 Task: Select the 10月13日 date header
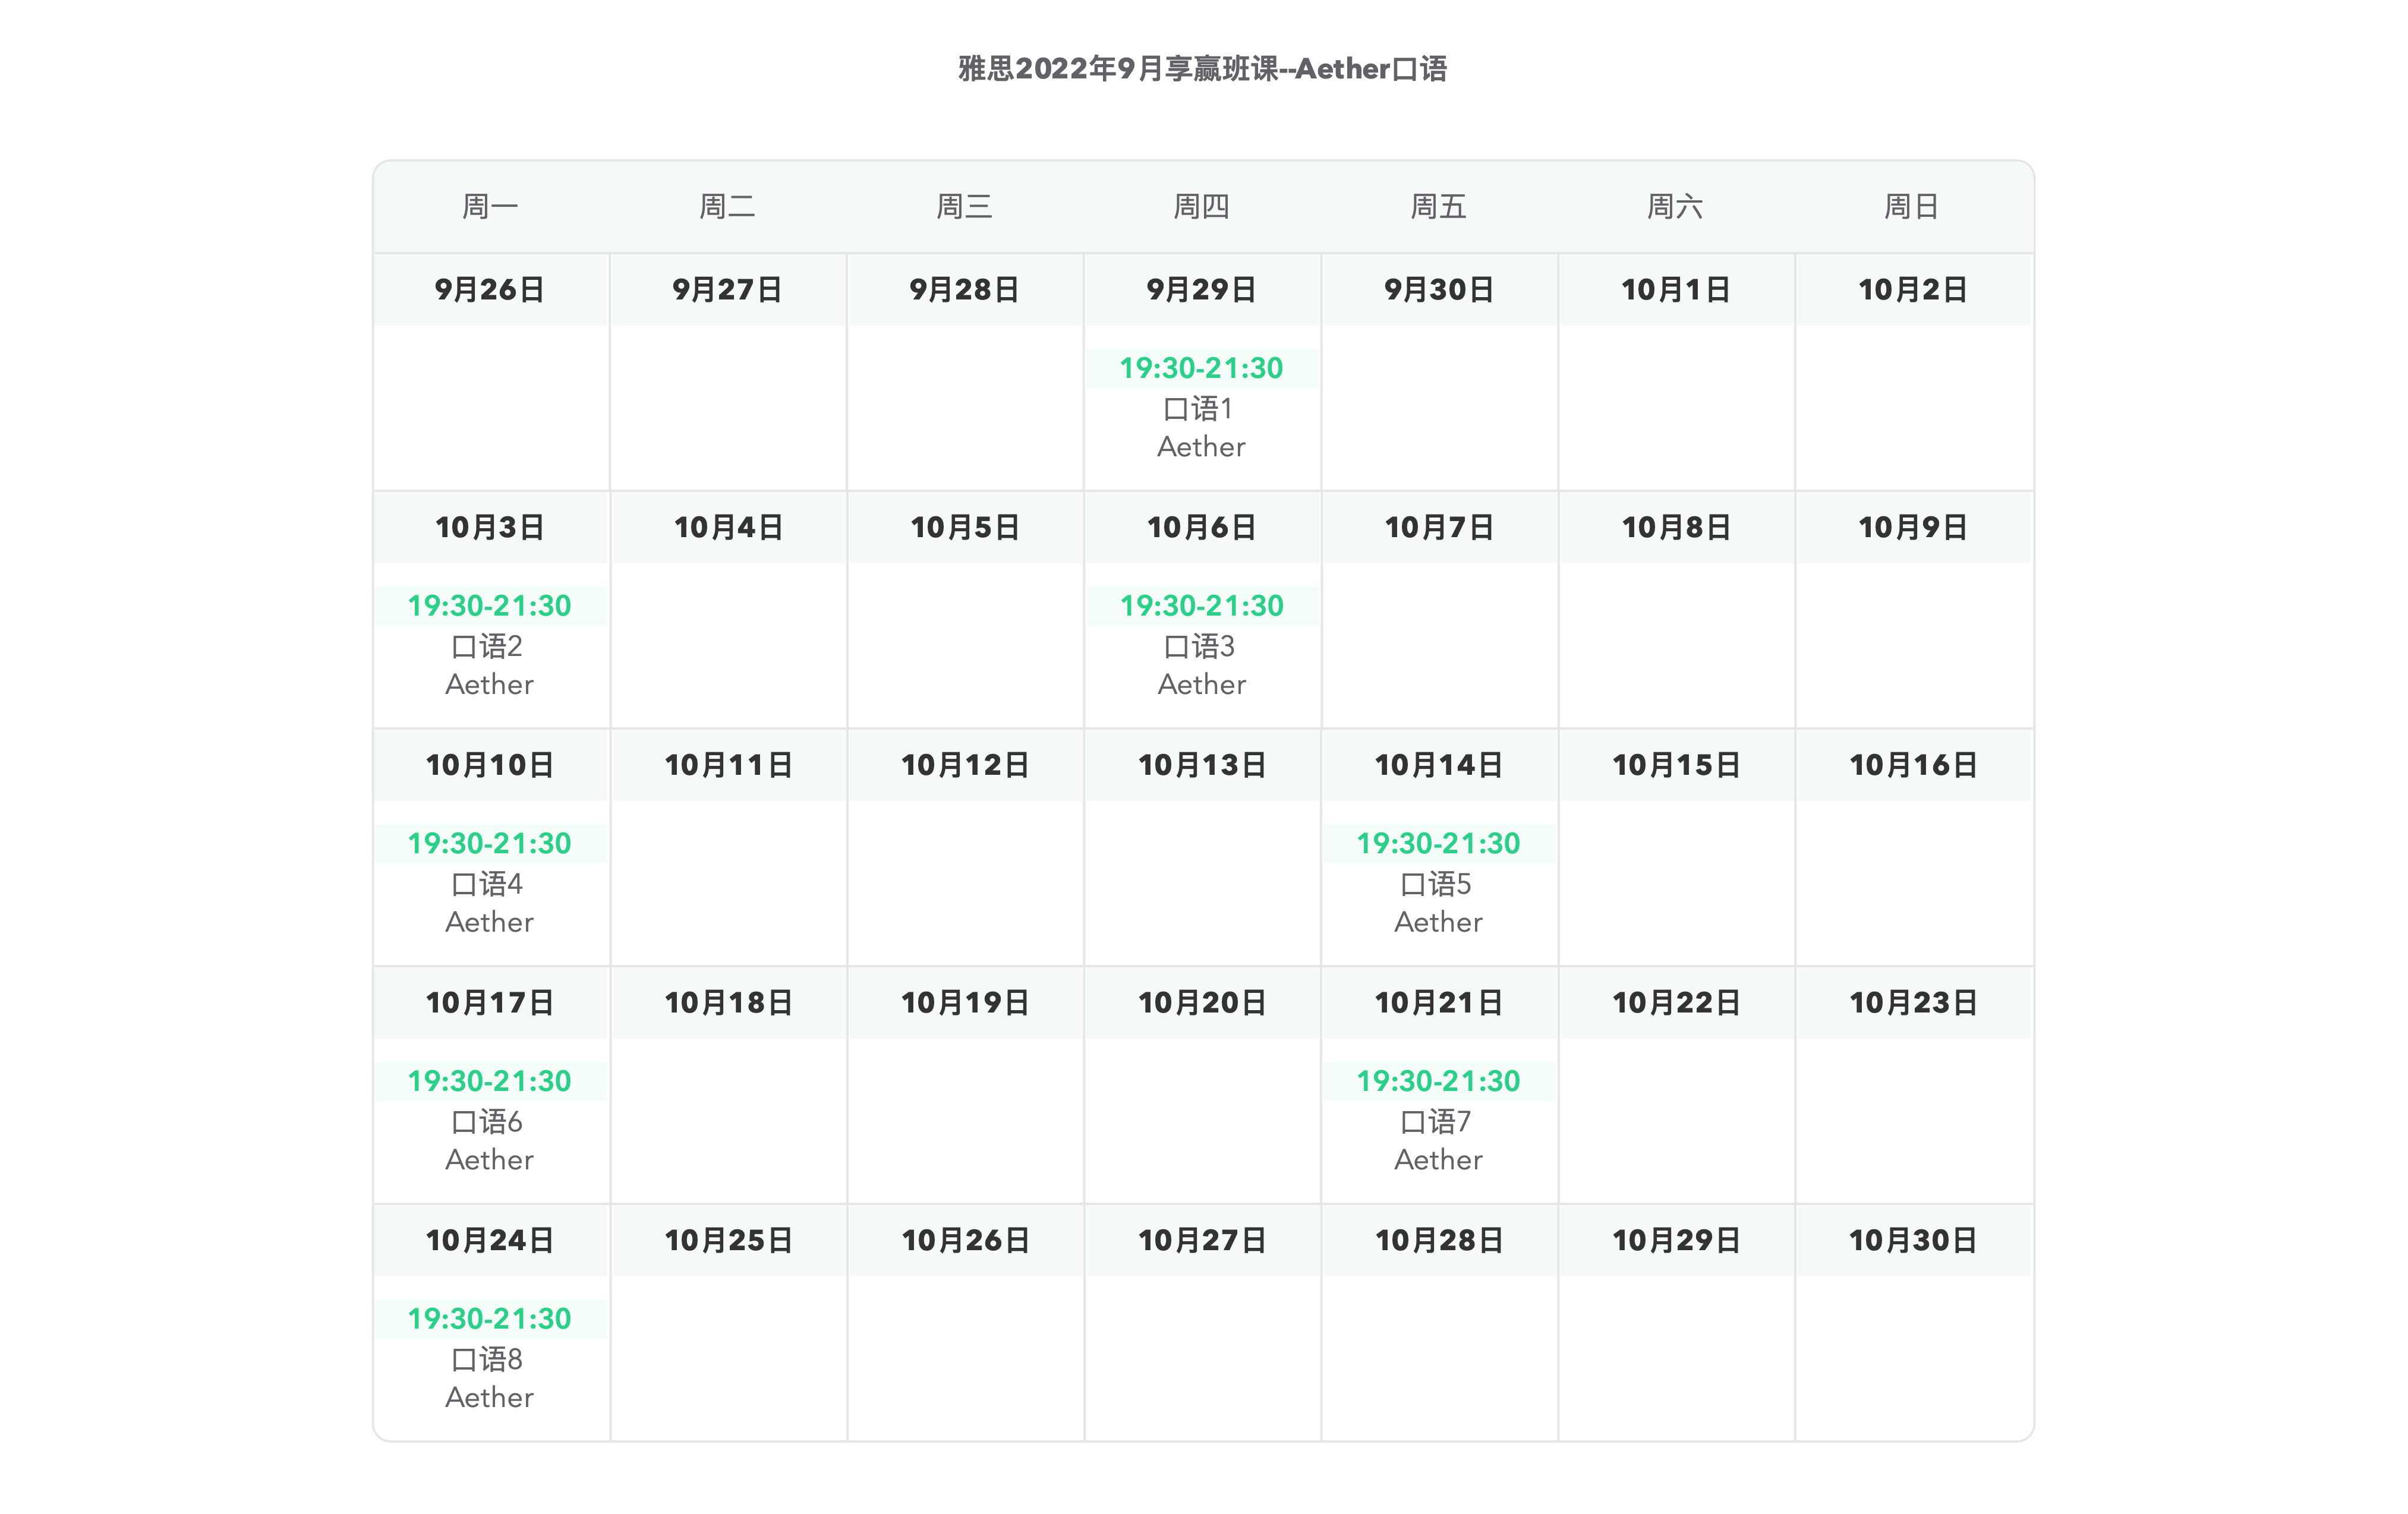pyautogui.click(x=1202, y=766)
